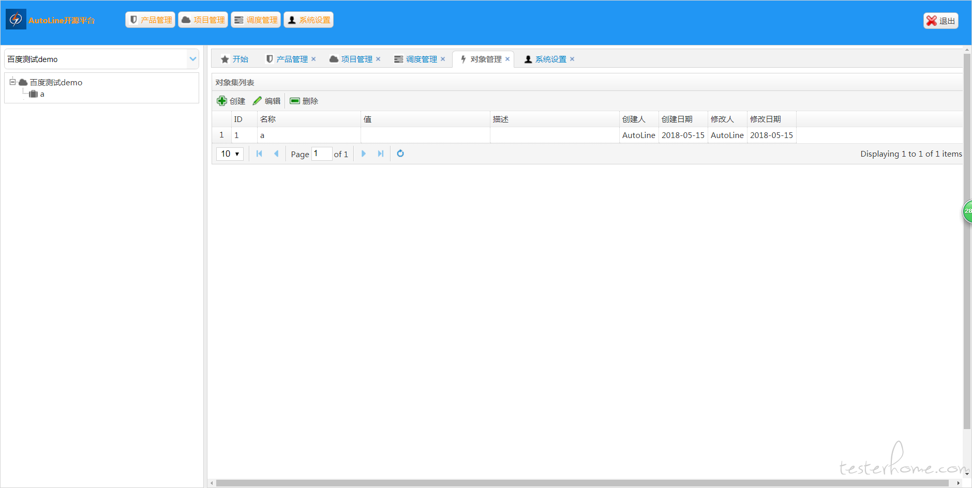Screen dimensions: 972x488
Task: Click the ID cell in grid row 1
Action: (x=244, y=135)
